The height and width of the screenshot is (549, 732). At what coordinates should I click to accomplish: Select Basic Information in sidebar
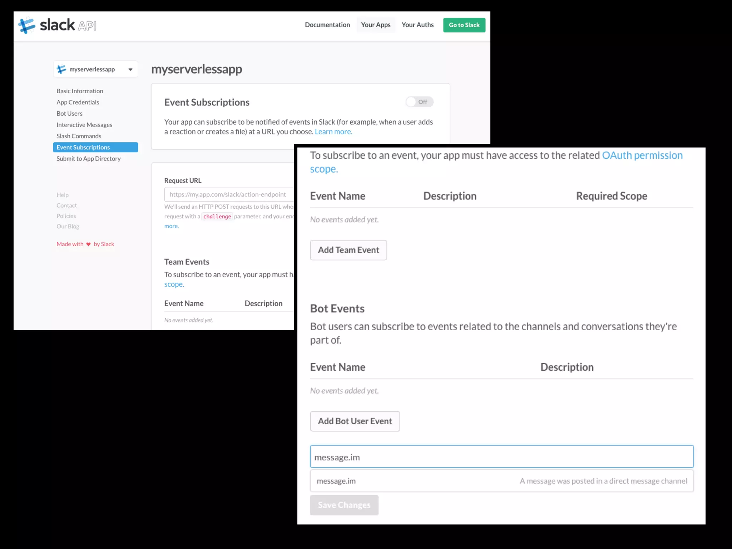(80, 91)
